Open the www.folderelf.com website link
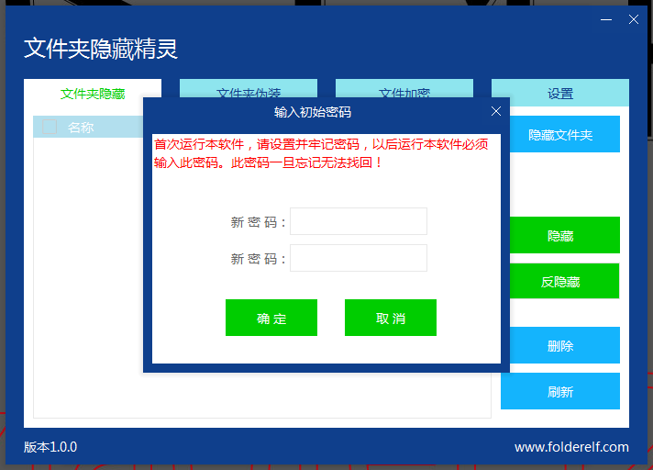Image resolution: width=653 pixels, height=470 pixels. 571,447
